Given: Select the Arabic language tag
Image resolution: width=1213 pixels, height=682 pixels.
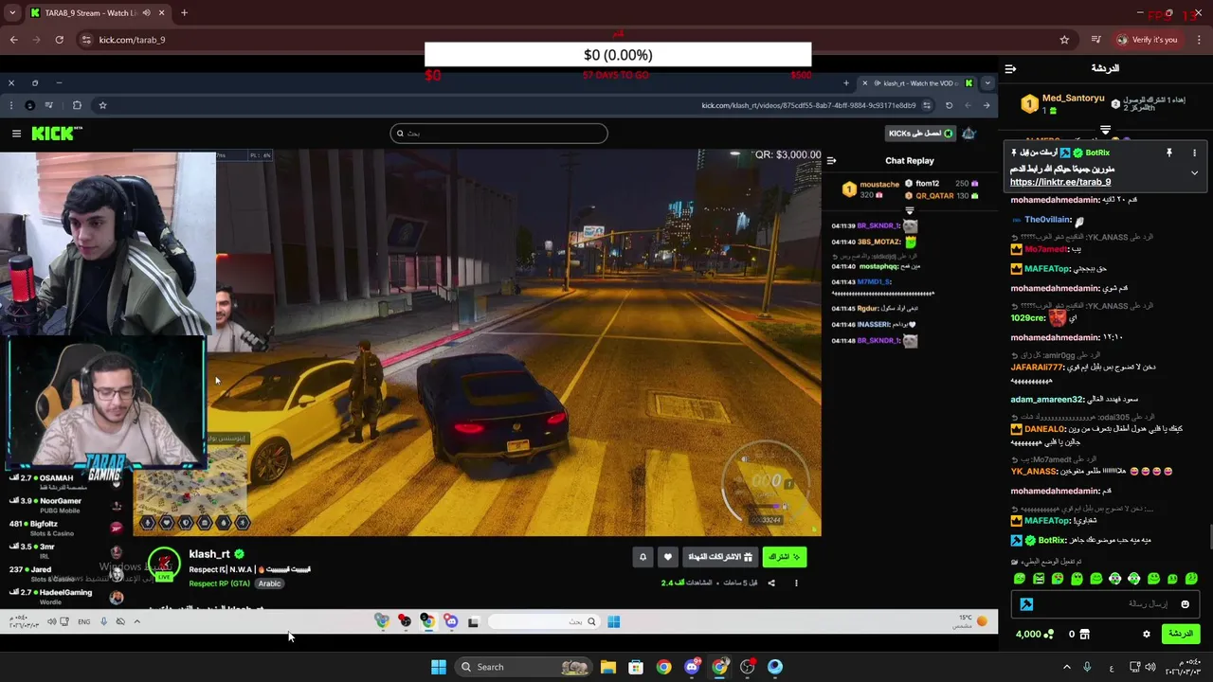Looking at the screenshot, I should [x=269, y=583].
